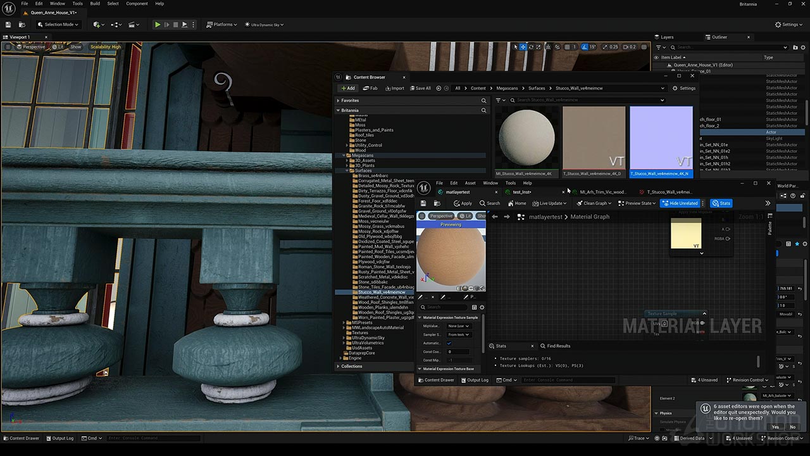Open the Selection Mode dropdown
The image size is (810, 456).
click(58, 25)
